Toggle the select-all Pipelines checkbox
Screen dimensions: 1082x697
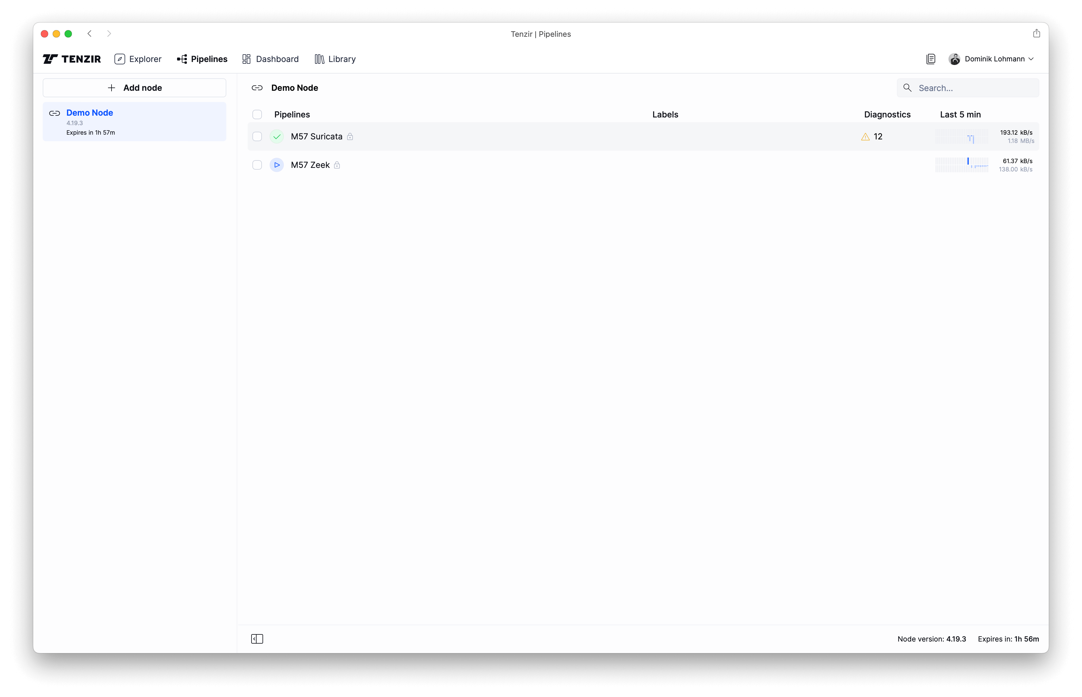[x=257, y=114]
